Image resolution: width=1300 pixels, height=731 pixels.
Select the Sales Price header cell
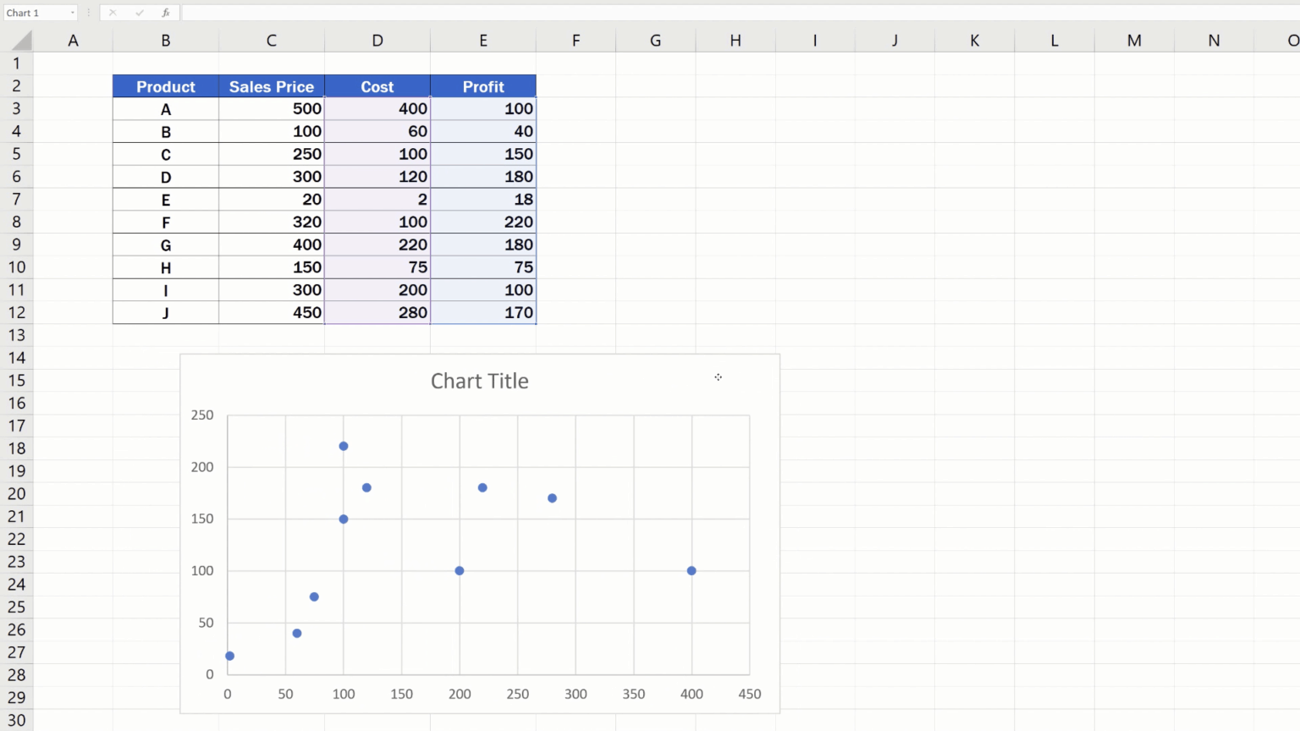click(271, 86)
